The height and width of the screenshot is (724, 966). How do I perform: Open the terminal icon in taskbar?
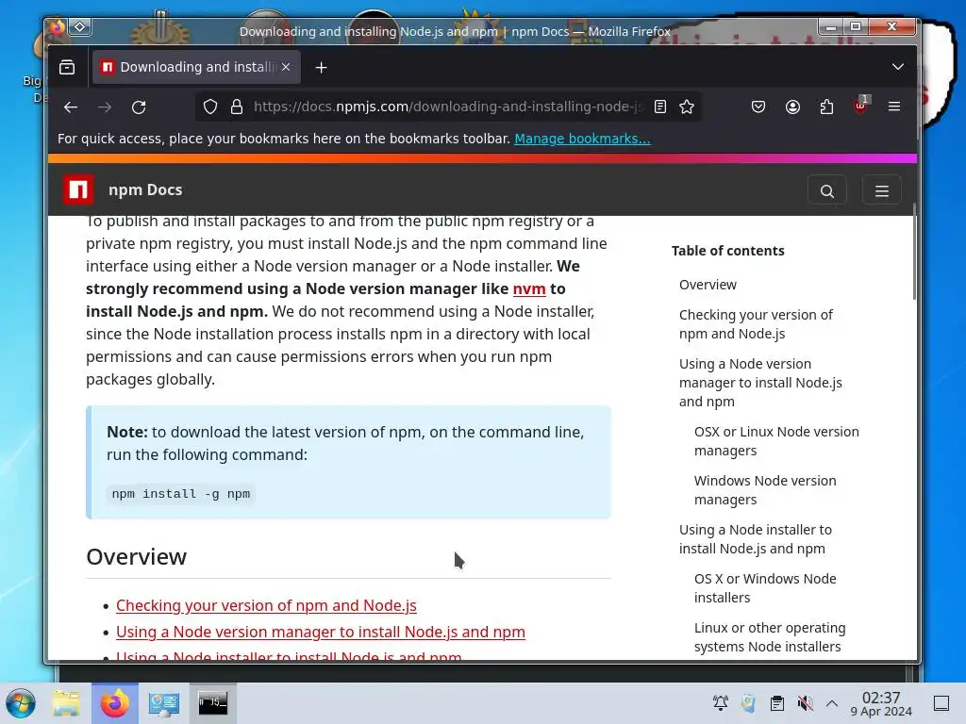[212, 703]
